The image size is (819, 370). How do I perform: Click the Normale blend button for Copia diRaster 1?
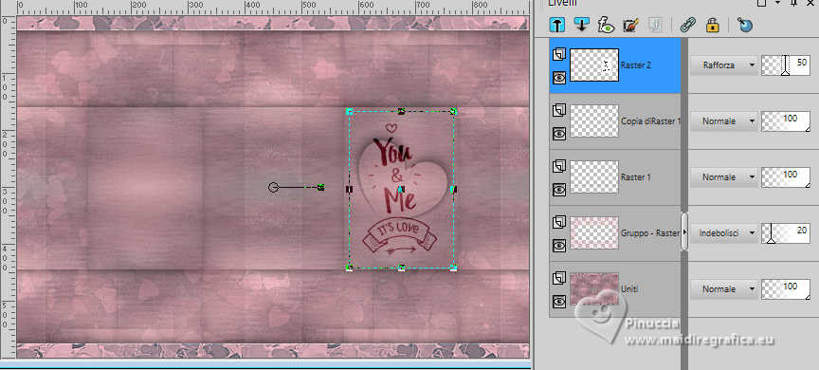pyautogui.click(x=724, y=121)
